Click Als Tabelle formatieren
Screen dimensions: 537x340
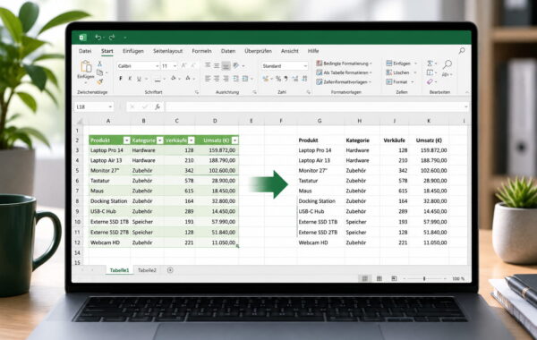tap(344, 72)
